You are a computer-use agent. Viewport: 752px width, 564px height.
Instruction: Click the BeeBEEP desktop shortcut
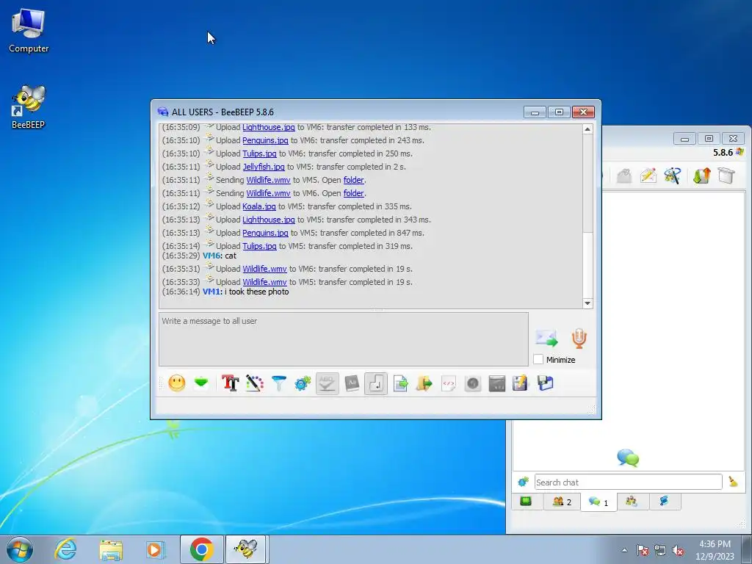(x=29, y=107)
